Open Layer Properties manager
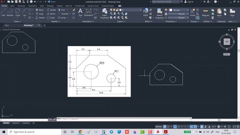Viewport: 240px width, 135px height. [104, 13]
